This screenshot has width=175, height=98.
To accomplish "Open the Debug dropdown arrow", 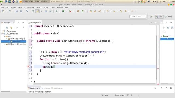I will tap(60, 11).
